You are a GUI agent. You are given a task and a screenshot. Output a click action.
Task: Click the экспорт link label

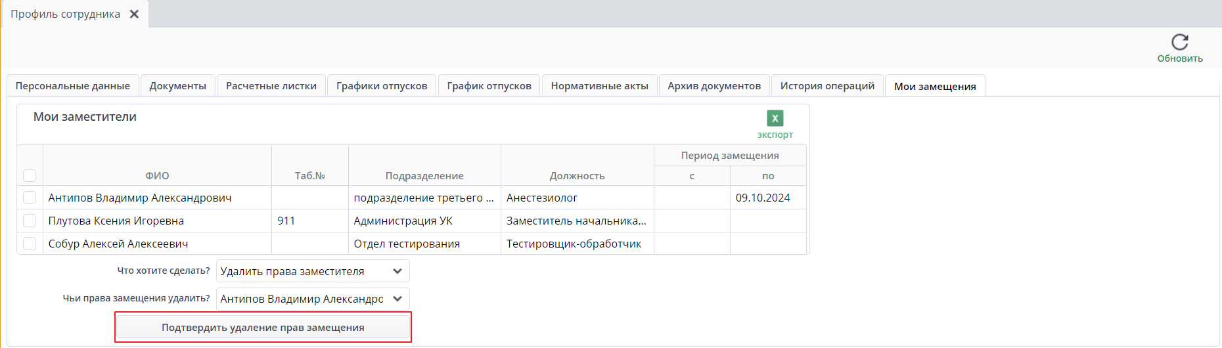pyautogui.click(x=775, y=135)
